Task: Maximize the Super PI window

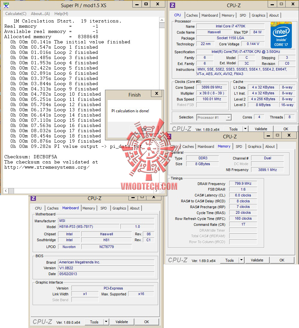Action: 146,4
